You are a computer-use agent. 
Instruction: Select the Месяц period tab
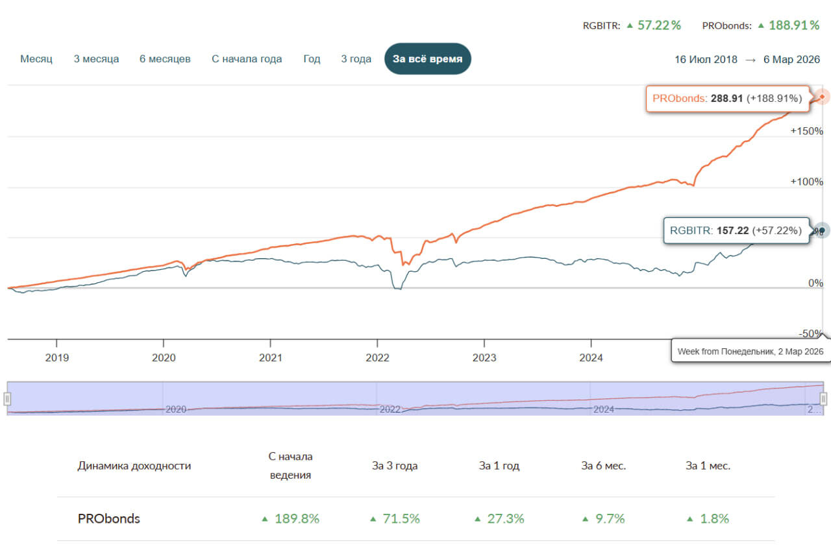(36, 59)
